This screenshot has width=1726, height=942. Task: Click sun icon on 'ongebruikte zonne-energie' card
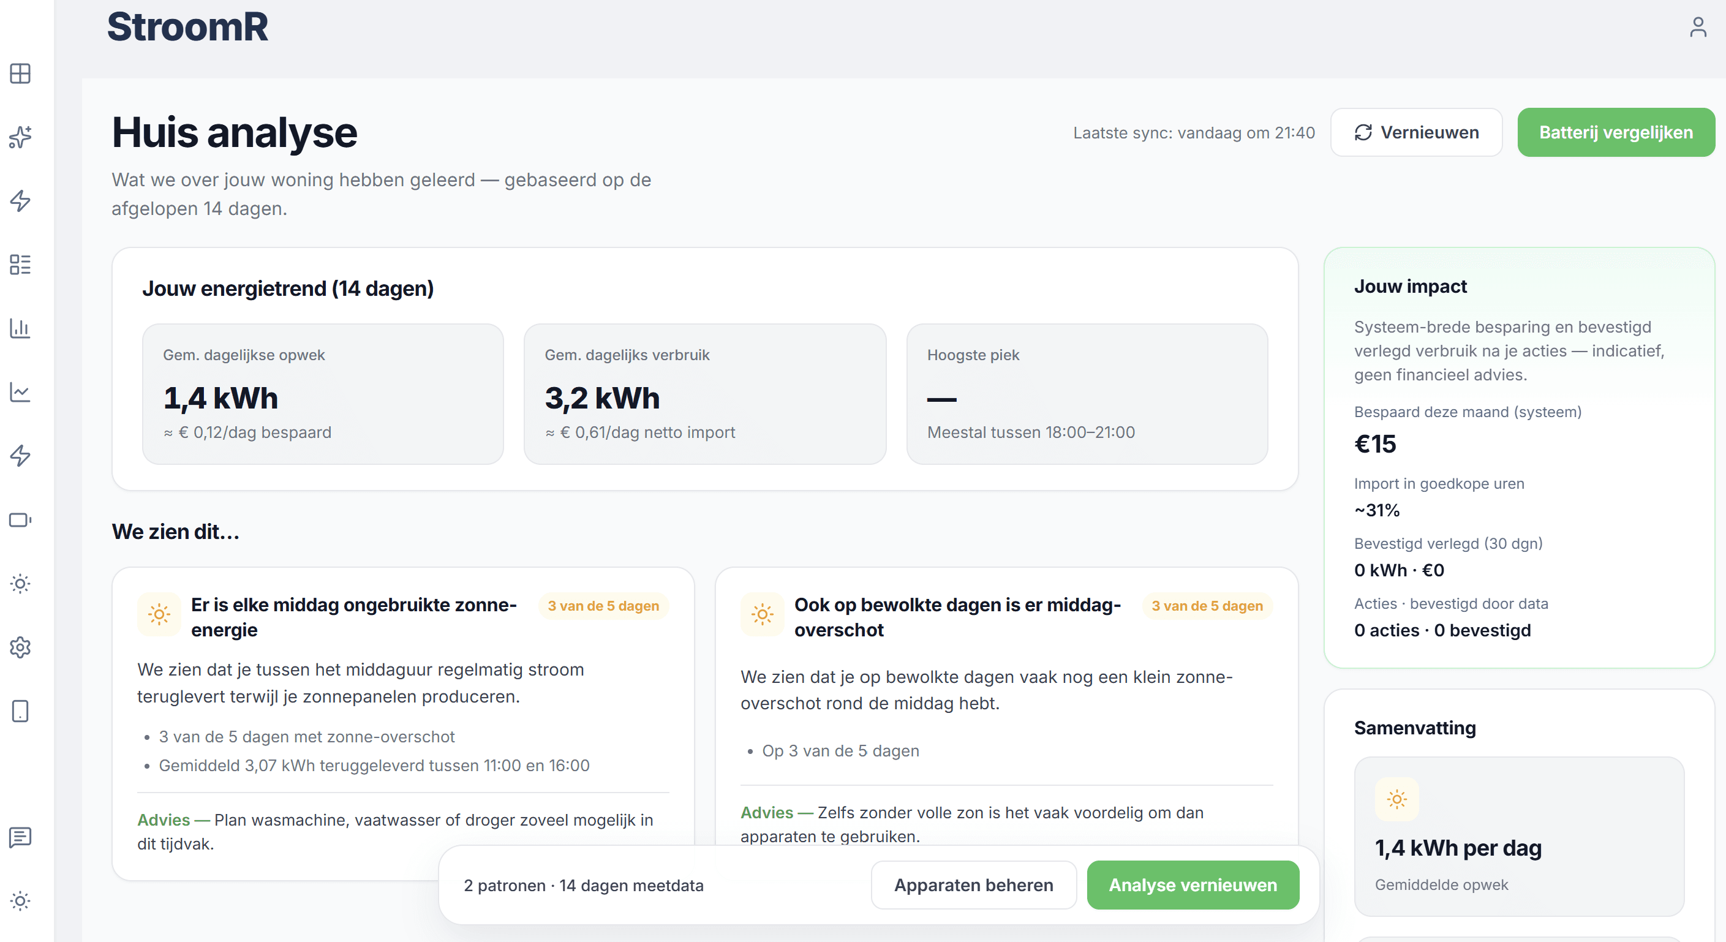159,614
